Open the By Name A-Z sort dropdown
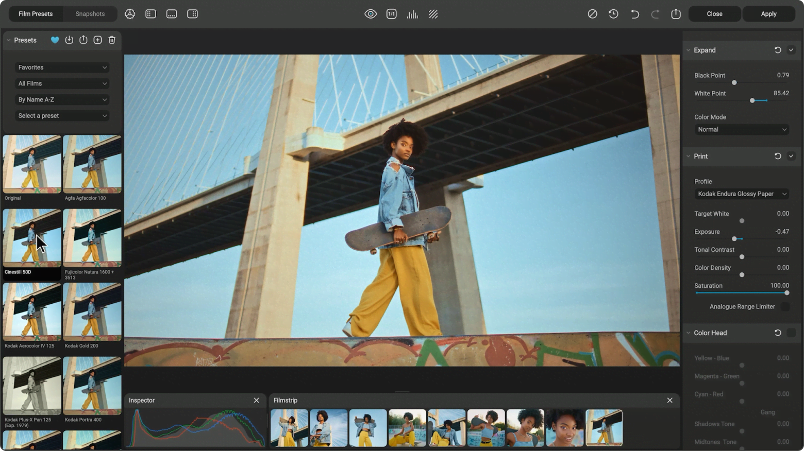The image size is (804, 451). pos(62,99)
